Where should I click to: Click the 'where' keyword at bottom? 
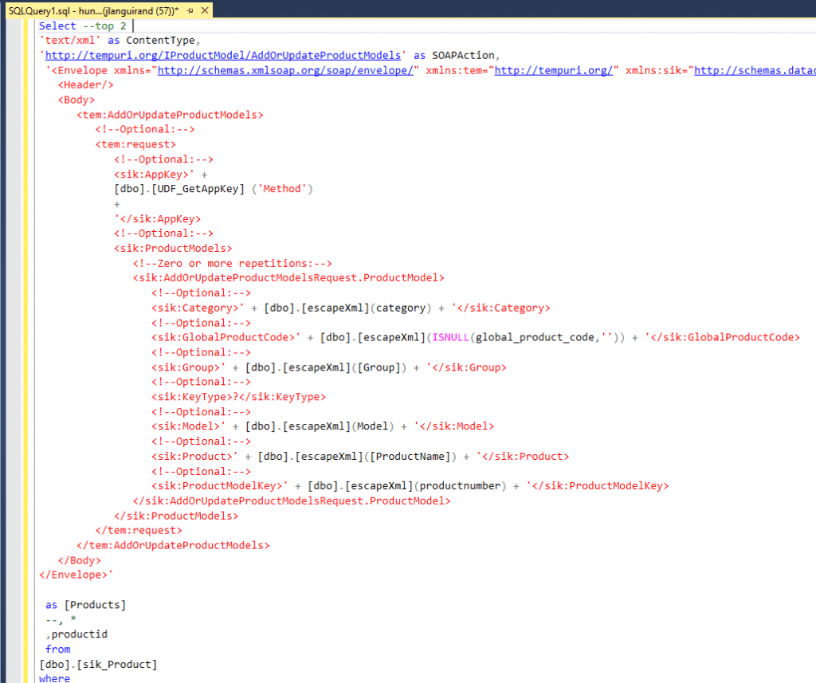54,678
